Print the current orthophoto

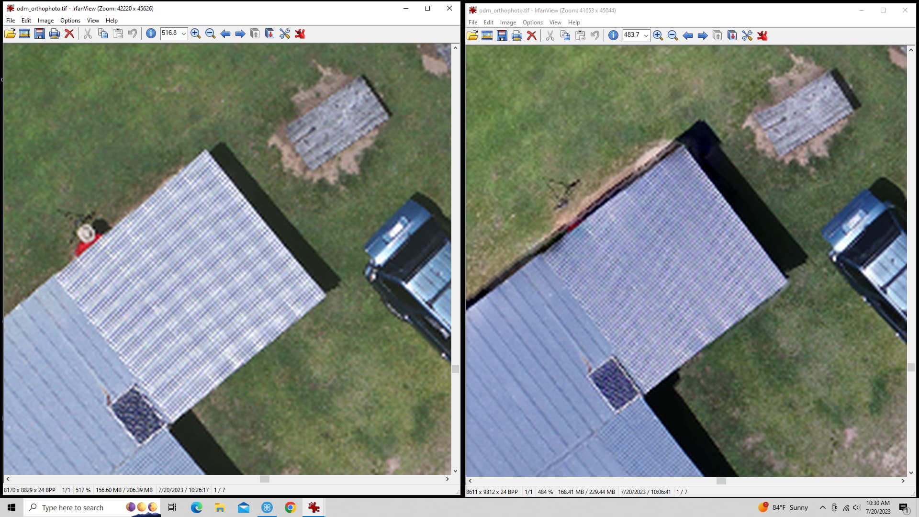54,34
